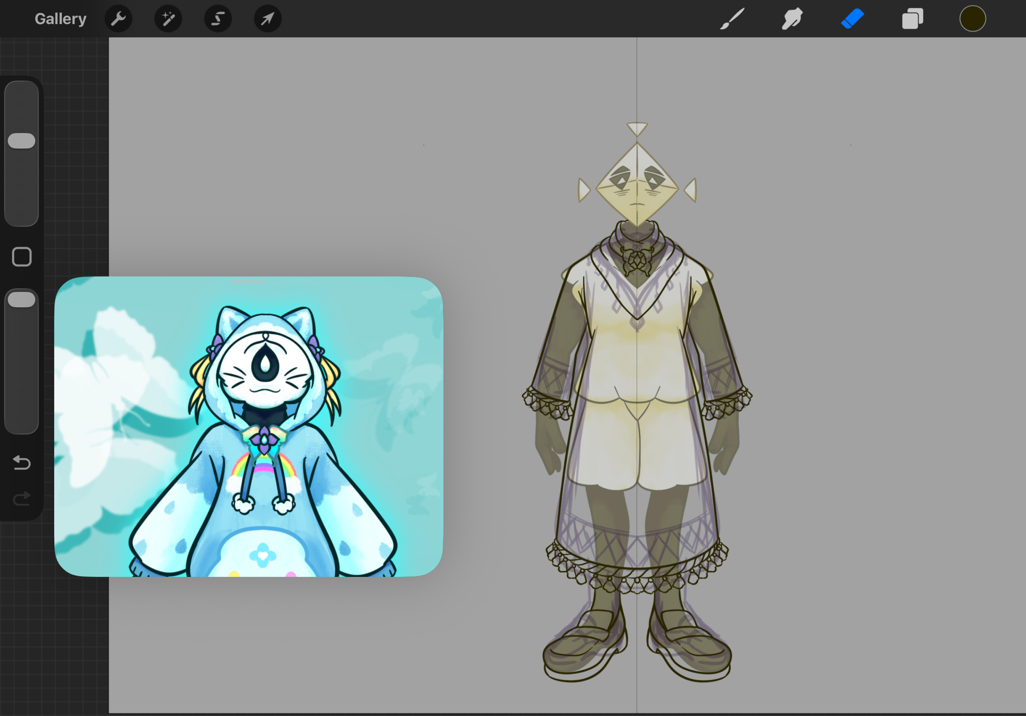Select the Smudge tool

point(792,19)
